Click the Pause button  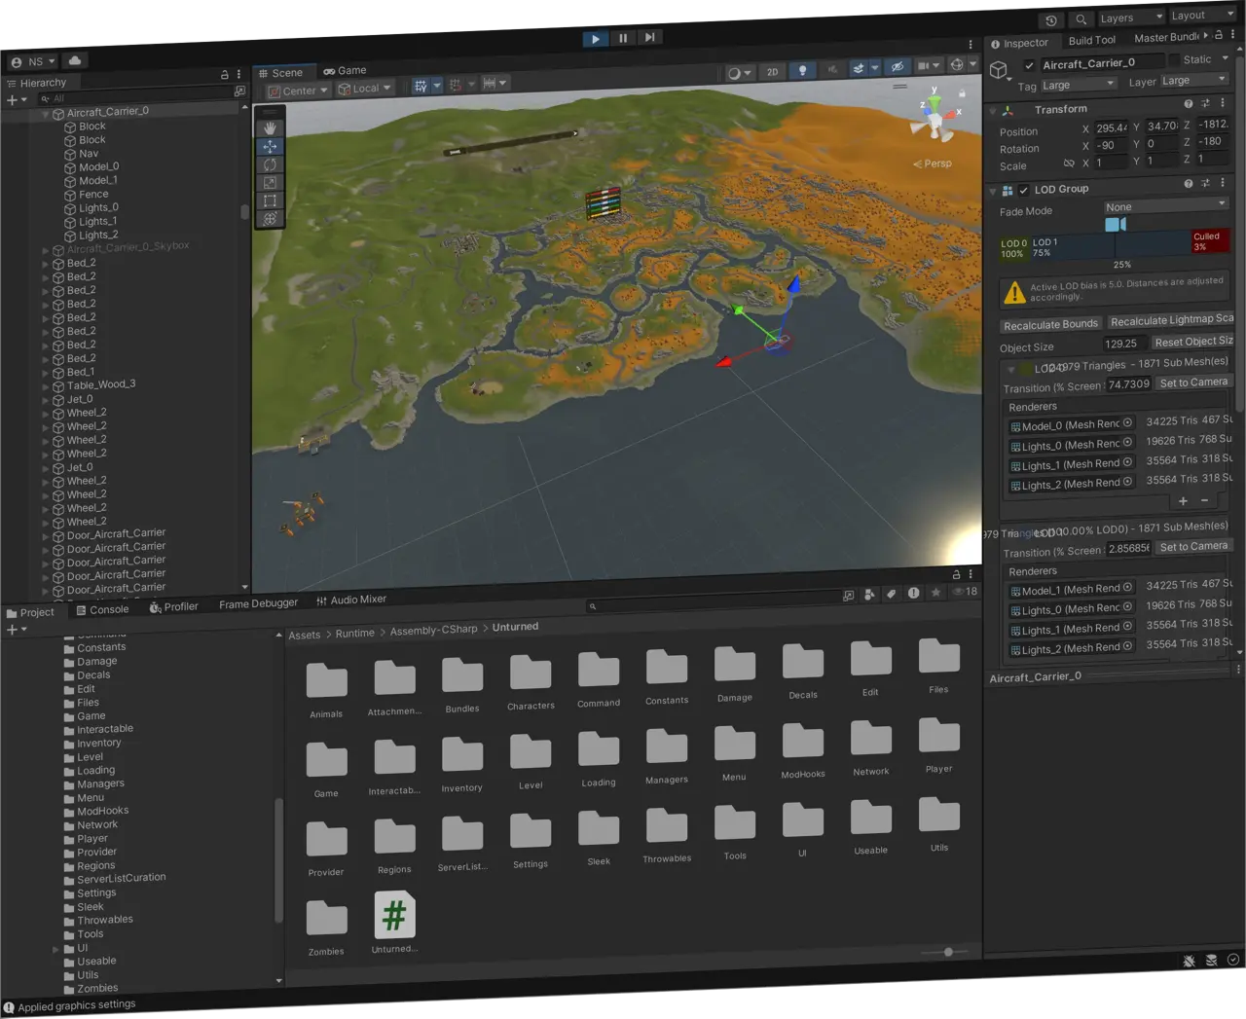tap(623, 38)
